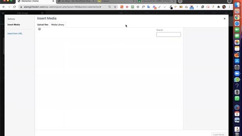
Task: Open Photos from the dock
Action: 237,42
